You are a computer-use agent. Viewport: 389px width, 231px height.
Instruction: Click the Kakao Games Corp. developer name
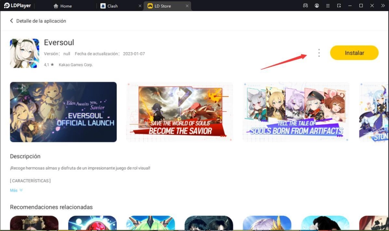[x=76, y=65]
